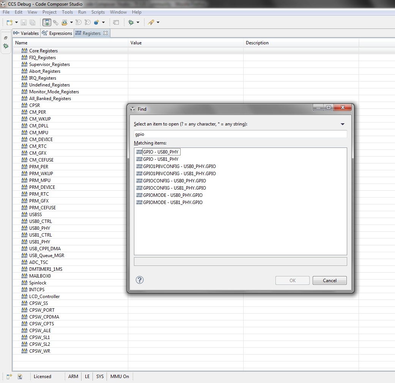Click the MMU On status entry
Image resolution: width=395 pixels, height=383 pixels.
(120, 377)
